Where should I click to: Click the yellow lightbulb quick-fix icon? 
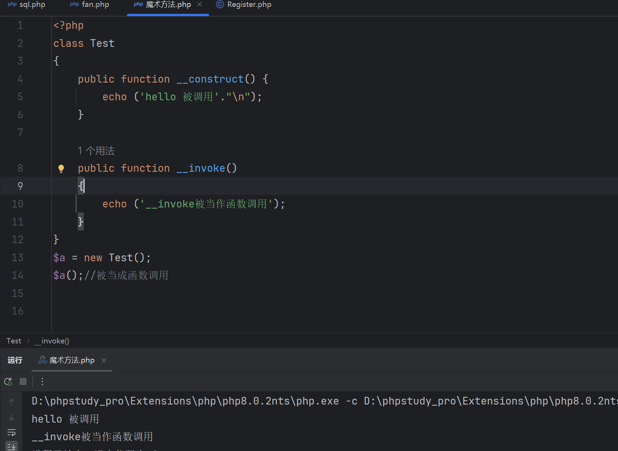click(61, 169)
